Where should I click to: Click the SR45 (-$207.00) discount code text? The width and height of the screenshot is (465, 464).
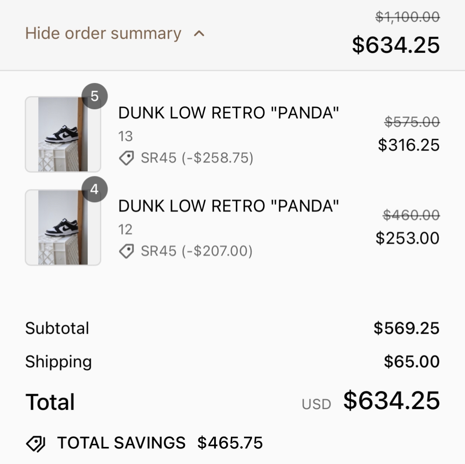coord(196,251)
